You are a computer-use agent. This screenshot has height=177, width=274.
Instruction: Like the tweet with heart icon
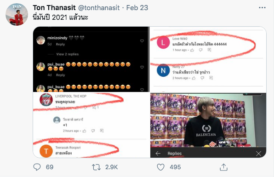[x=160, y=167]
